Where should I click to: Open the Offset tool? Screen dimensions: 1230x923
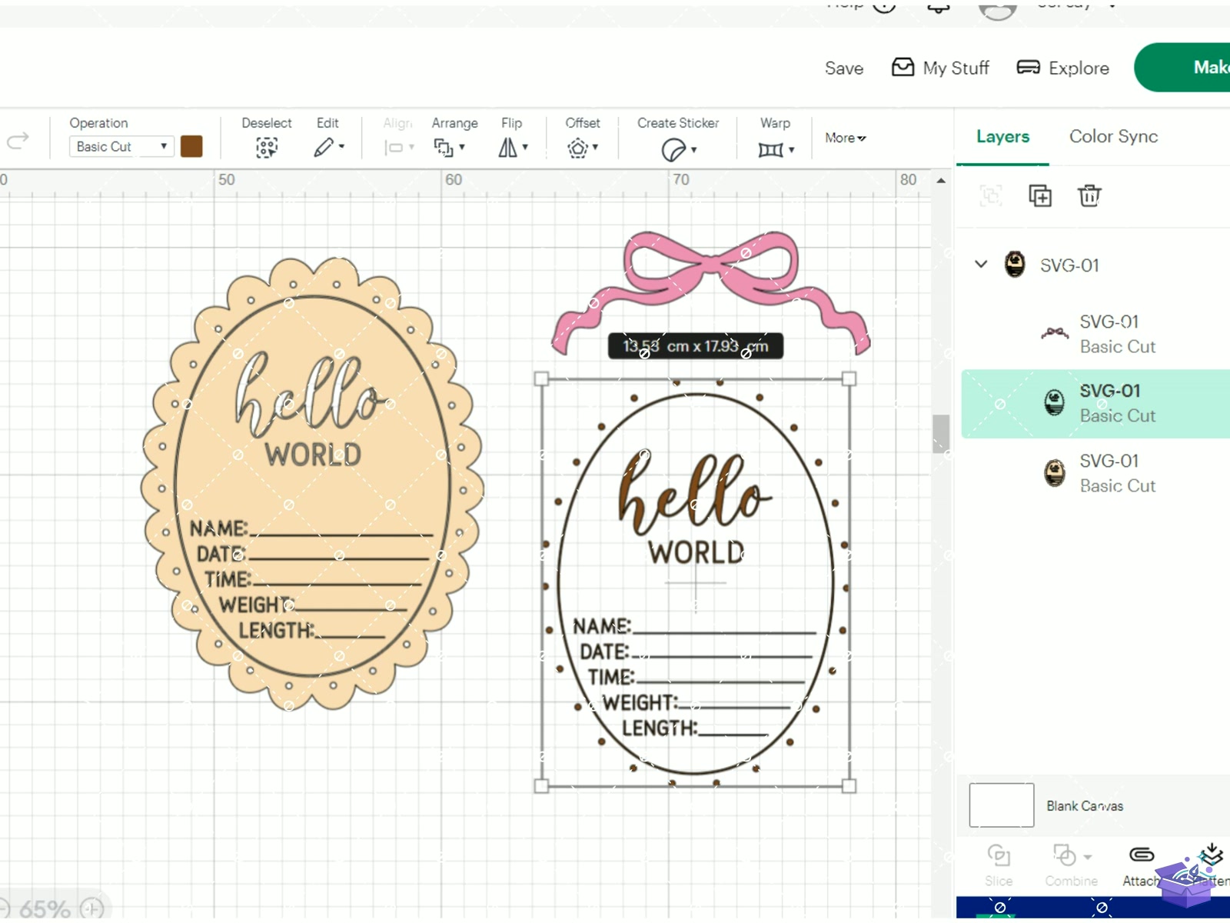(x=582, y=147)
